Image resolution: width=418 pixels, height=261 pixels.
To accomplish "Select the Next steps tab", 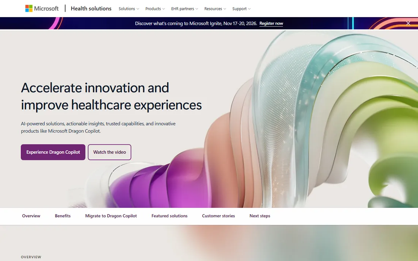I will (260, 216).
